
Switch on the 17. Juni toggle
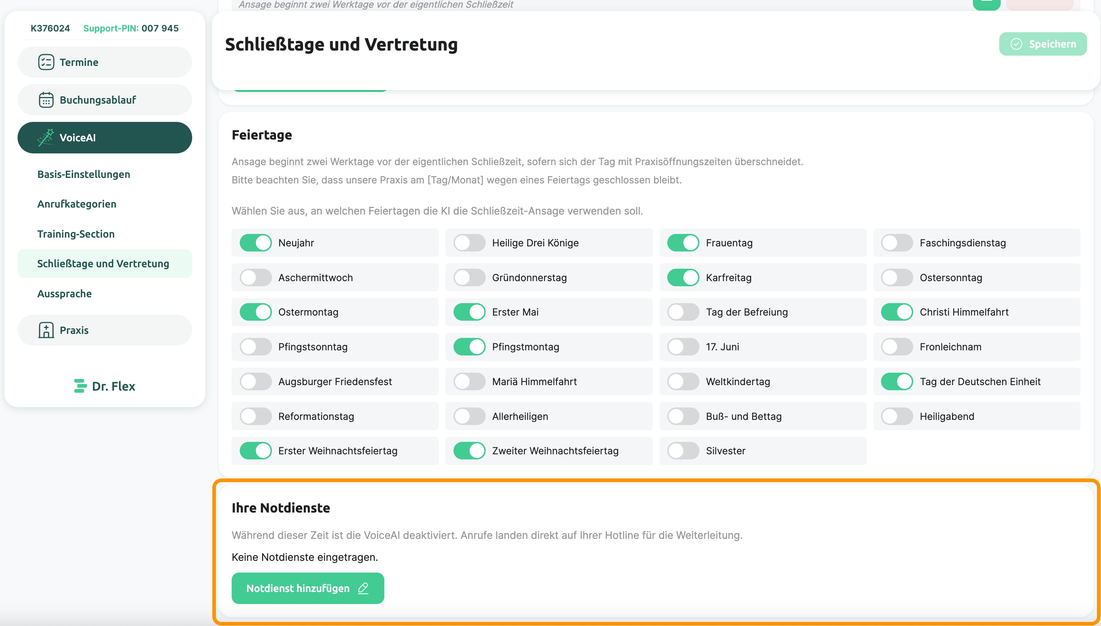683,347
